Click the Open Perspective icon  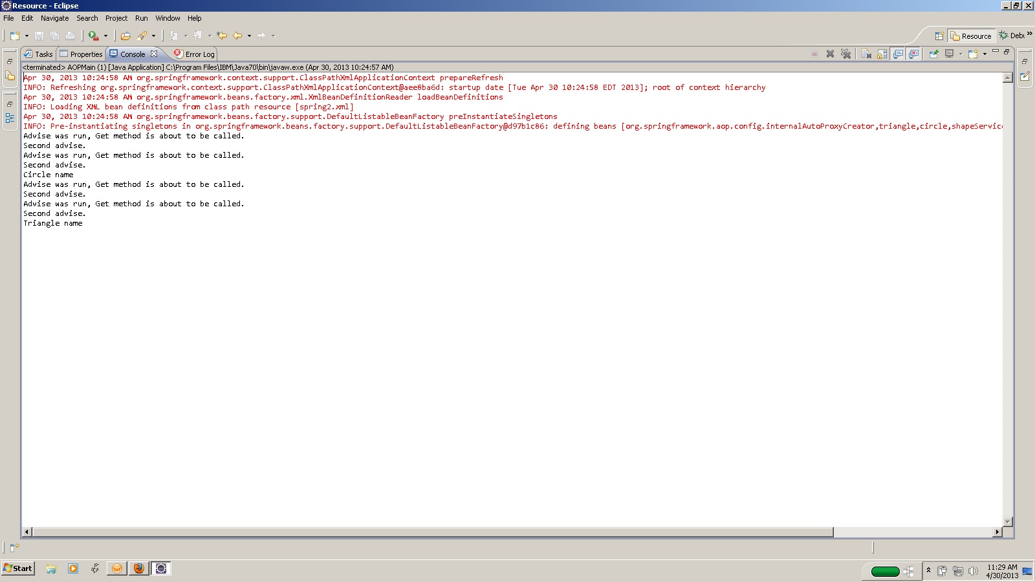tap(939, 36)
